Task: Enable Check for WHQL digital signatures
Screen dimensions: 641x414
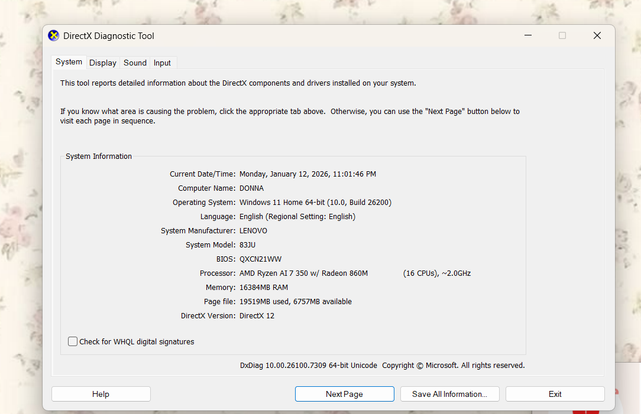Action: [73, 341]
